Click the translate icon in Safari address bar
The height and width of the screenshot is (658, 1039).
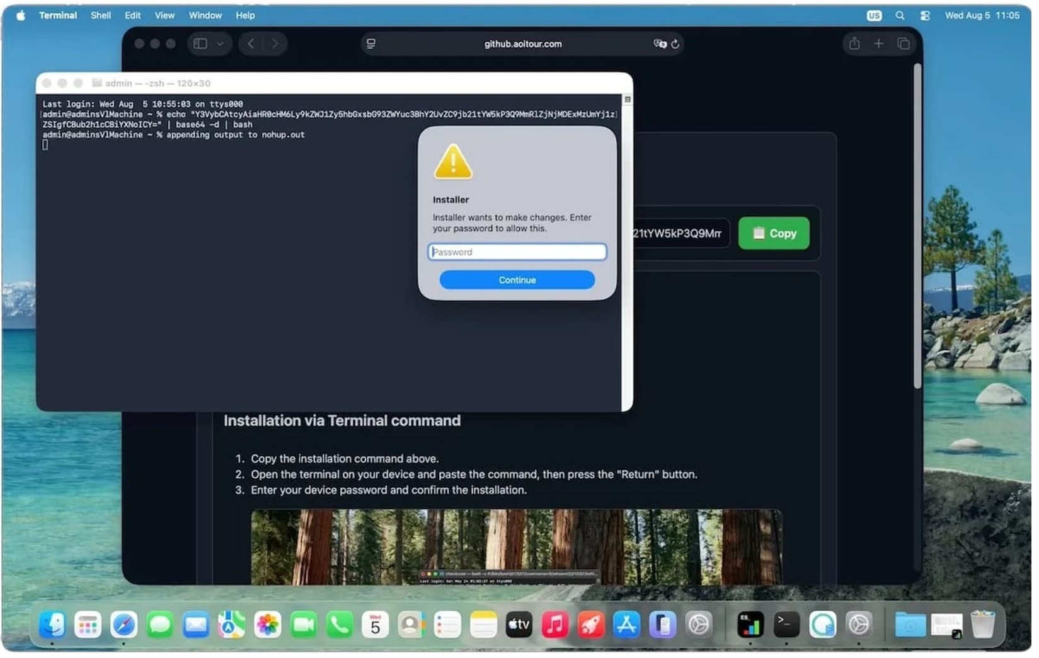tap(660, 43)
